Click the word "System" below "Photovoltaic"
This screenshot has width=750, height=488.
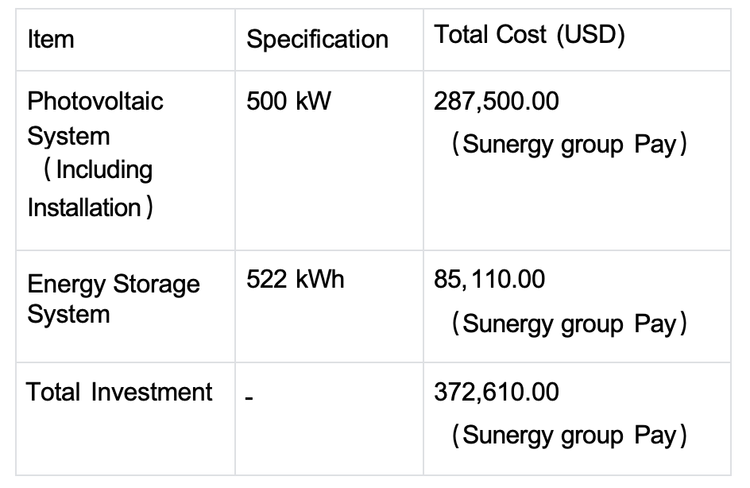(x=68, y=136)
